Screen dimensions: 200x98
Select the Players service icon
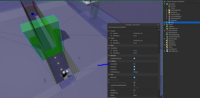167,24
